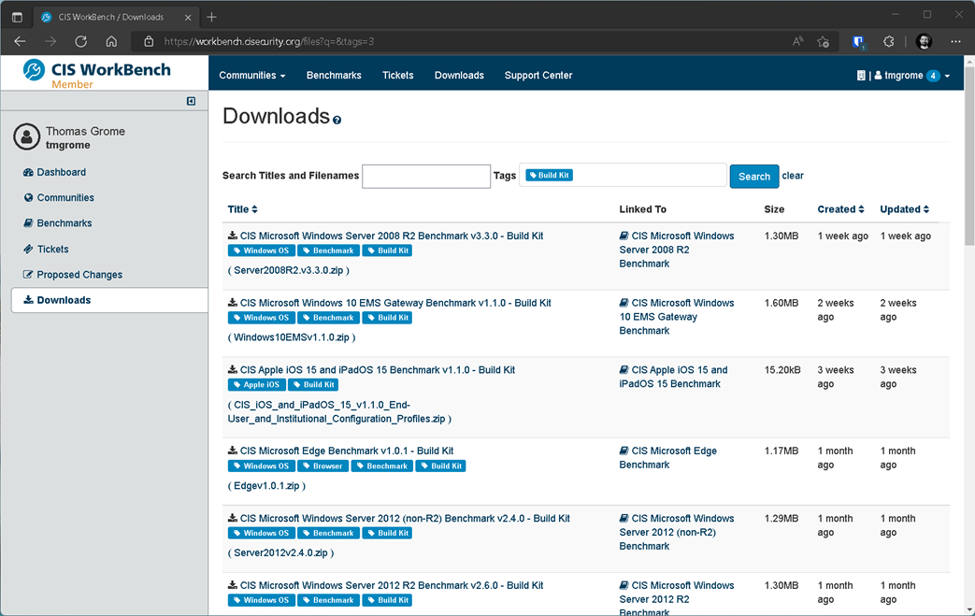Click the filename Edgev1.0.1.zip
Viewport: 975px width, 616px height.
[266, 485]
